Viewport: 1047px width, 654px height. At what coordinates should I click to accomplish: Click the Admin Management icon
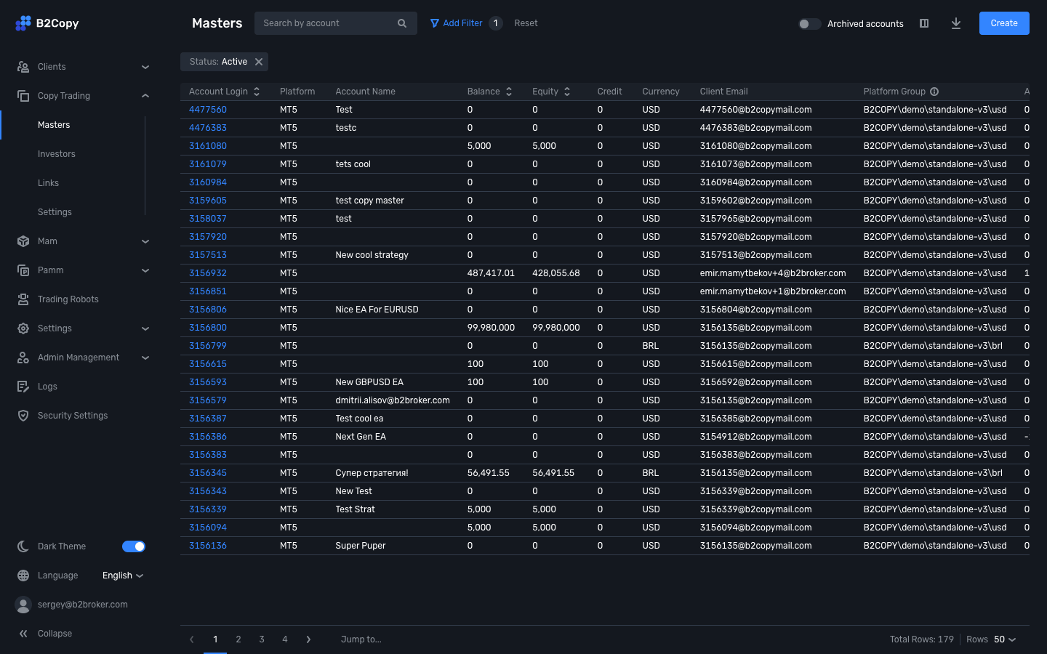pyautogui.click(x=23, y=358)
